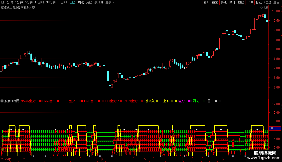Toggle the side panel icon near the price axis

coord(266,7)
